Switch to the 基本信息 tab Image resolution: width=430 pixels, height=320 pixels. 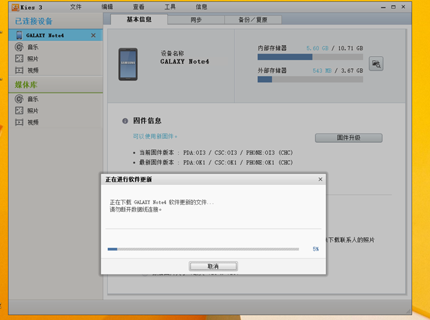coord(139,19)
